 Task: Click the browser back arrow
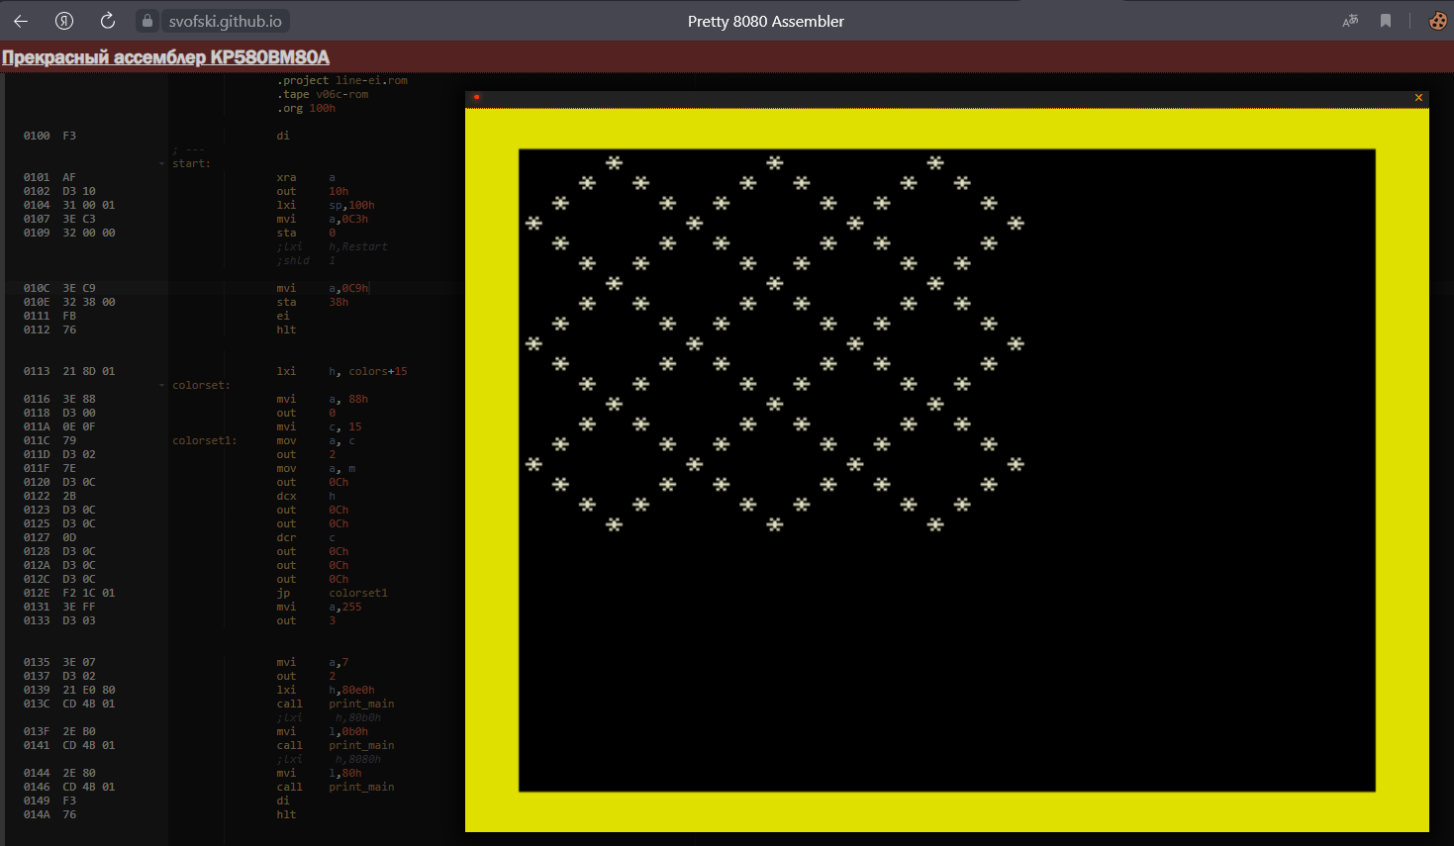[21, 21]
